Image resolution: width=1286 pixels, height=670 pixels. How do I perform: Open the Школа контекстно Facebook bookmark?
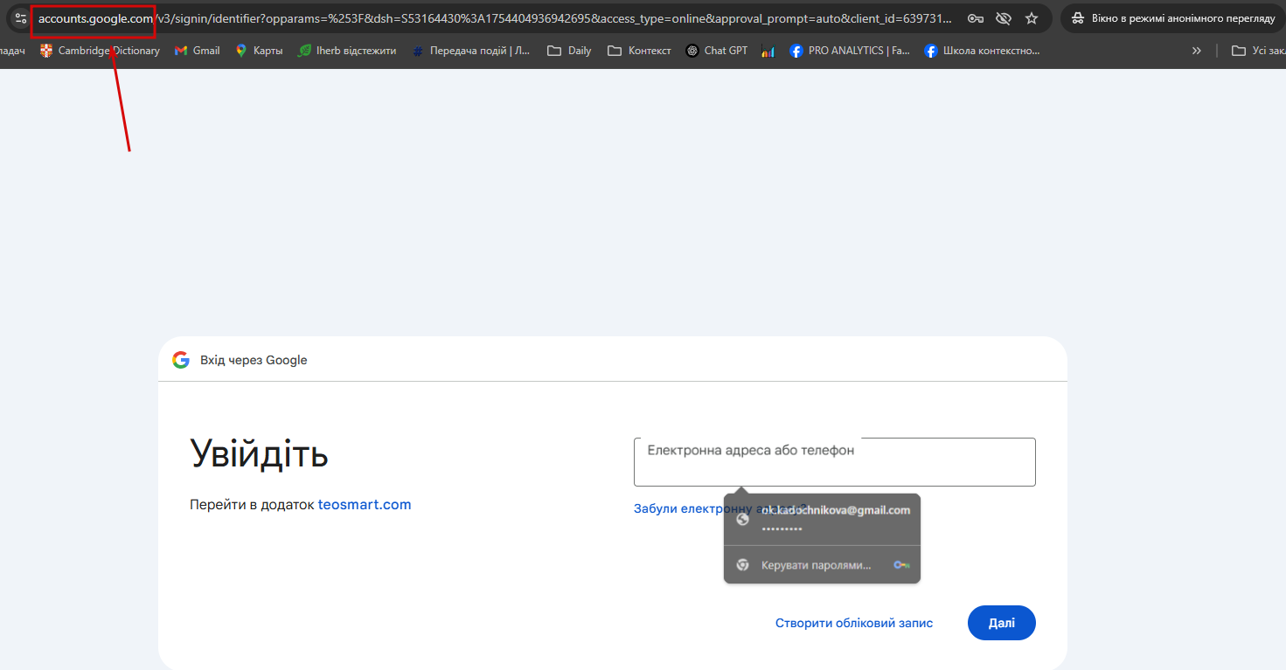coord(983,51)
